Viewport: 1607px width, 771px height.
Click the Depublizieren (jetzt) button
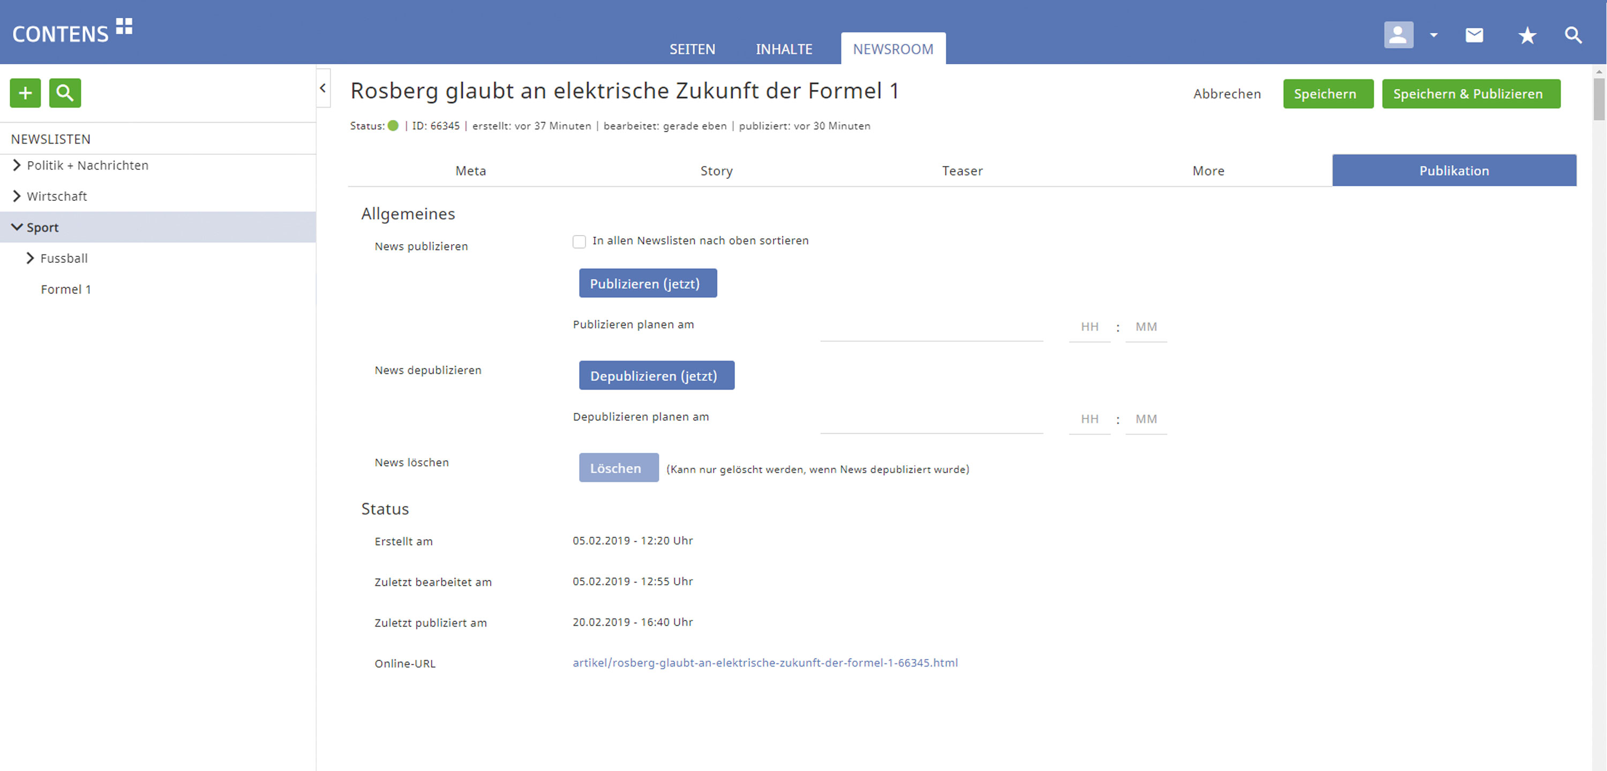coord(656,375)
